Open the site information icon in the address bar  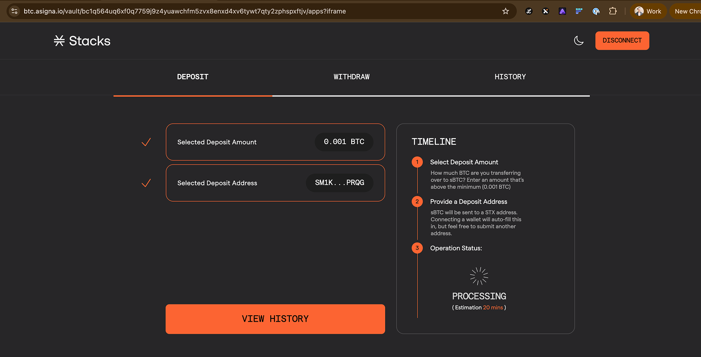[14, 11]
